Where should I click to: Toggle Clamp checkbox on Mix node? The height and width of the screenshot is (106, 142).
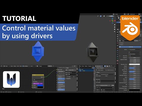[34, 82]
